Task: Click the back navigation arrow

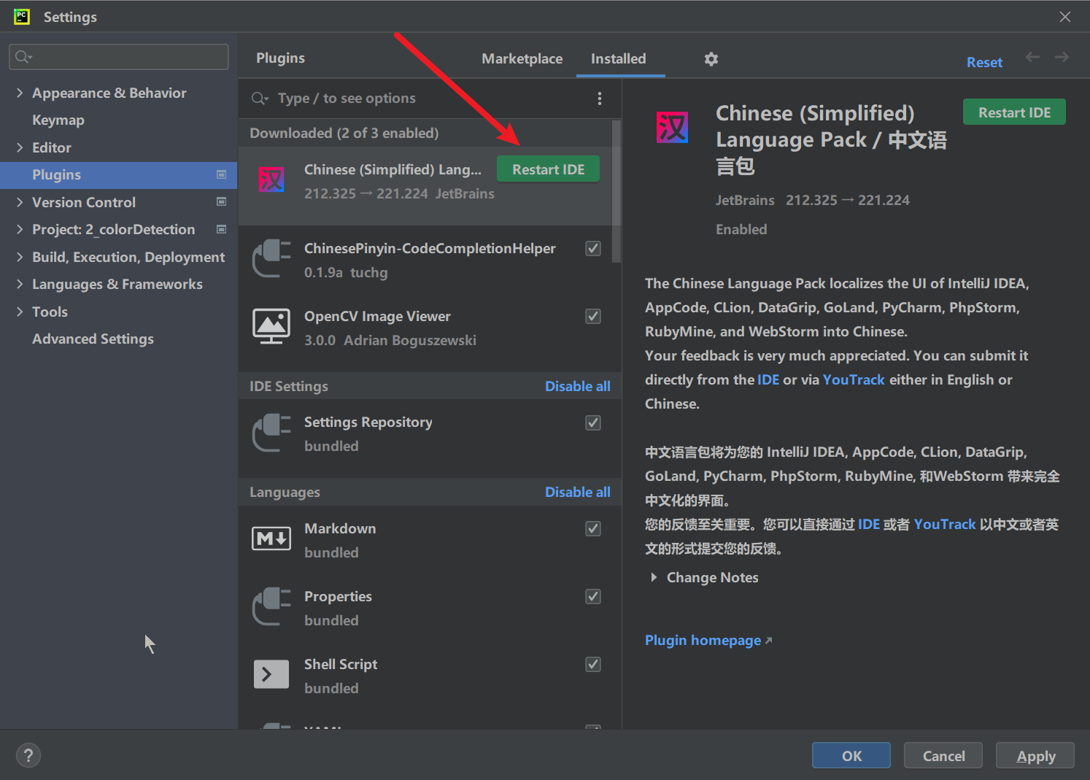Action: click(1032, 57)
